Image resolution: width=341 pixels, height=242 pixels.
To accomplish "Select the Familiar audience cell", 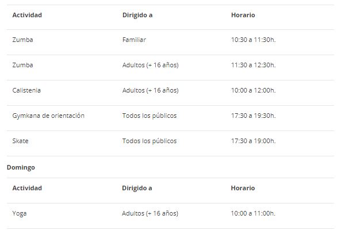I will pos(134,40).
